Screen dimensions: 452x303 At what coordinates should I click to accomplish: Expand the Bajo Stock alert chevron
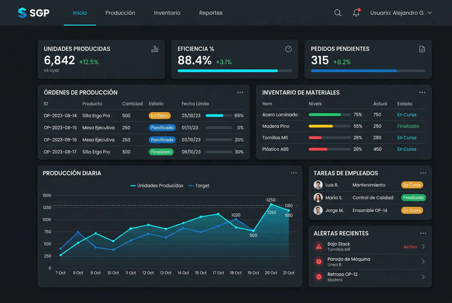click(423, 247)
